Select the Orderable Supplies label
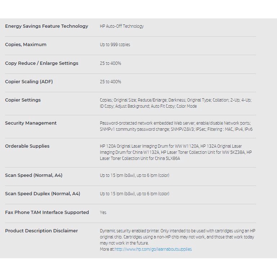 pos(27,146)
